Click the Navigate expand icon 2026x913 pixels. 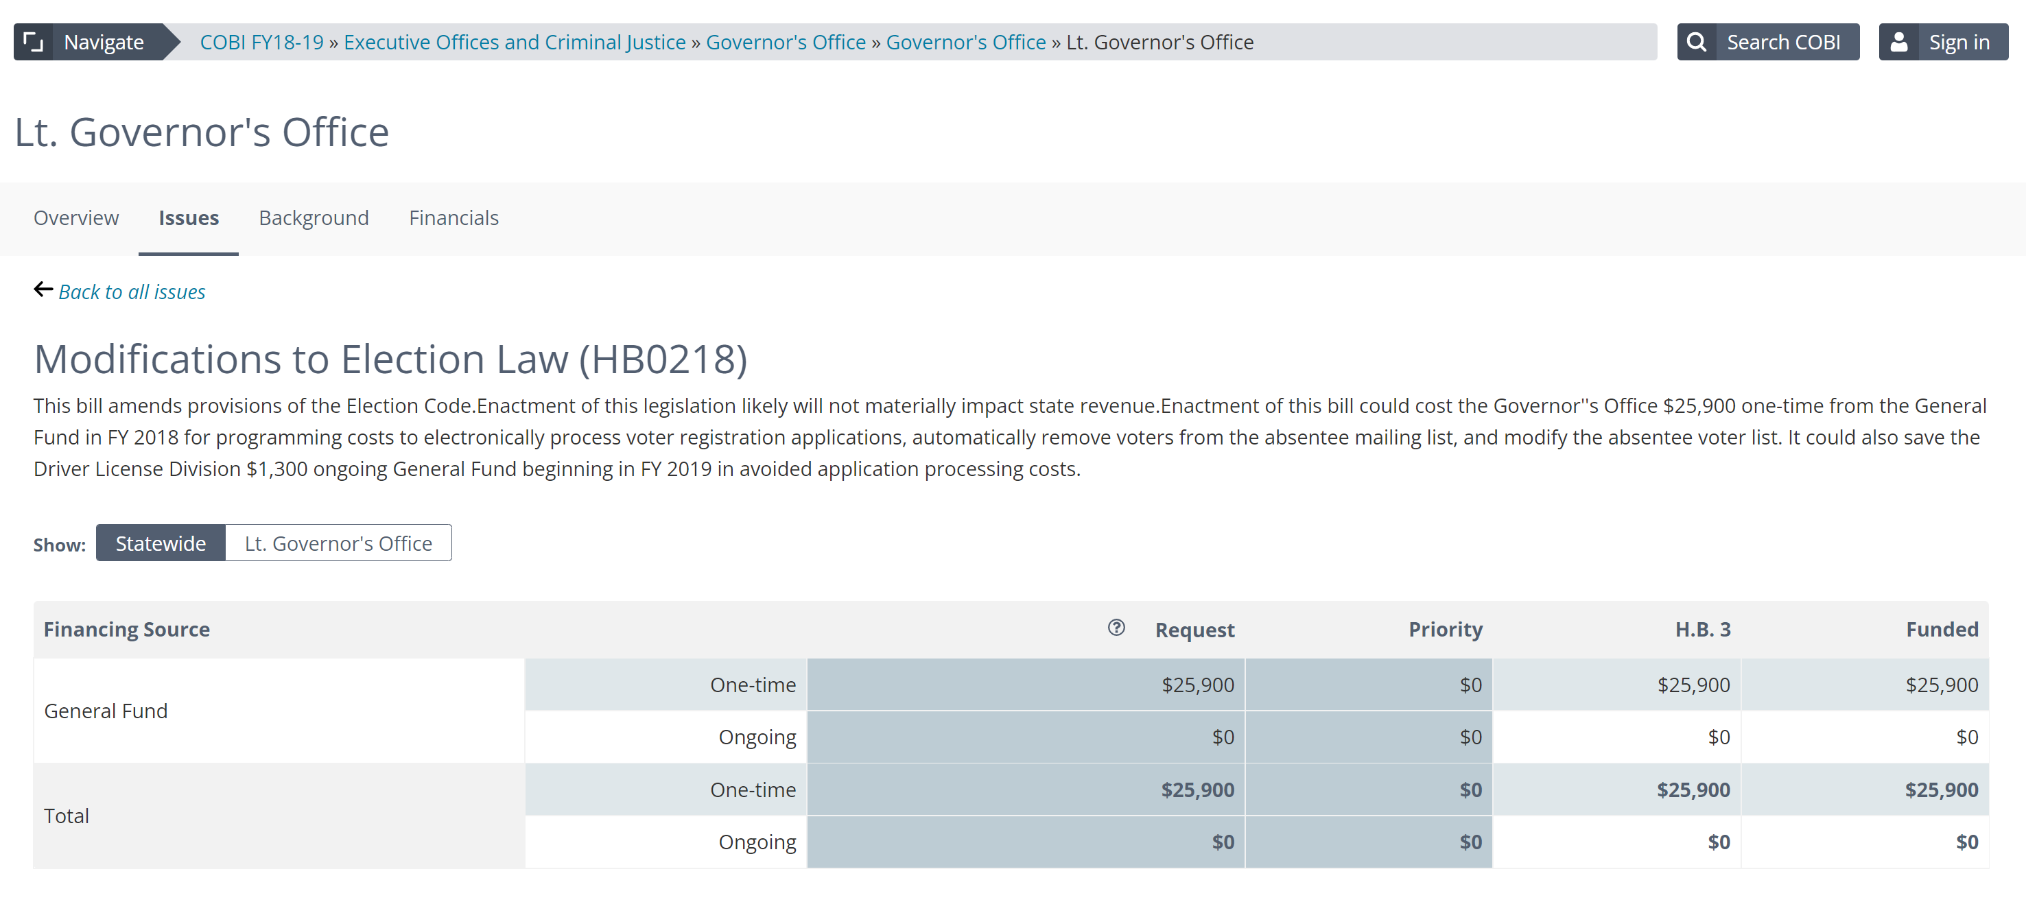[33, 42]
